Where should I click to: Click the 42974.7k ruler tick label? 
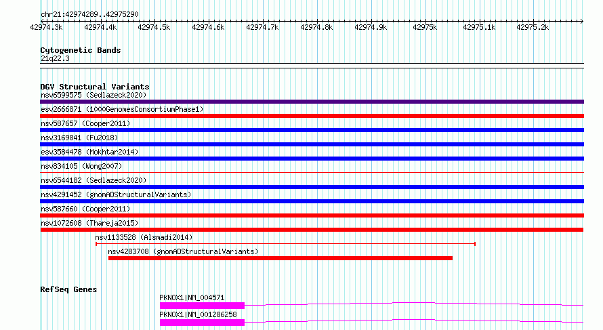[x=262, y=27]
